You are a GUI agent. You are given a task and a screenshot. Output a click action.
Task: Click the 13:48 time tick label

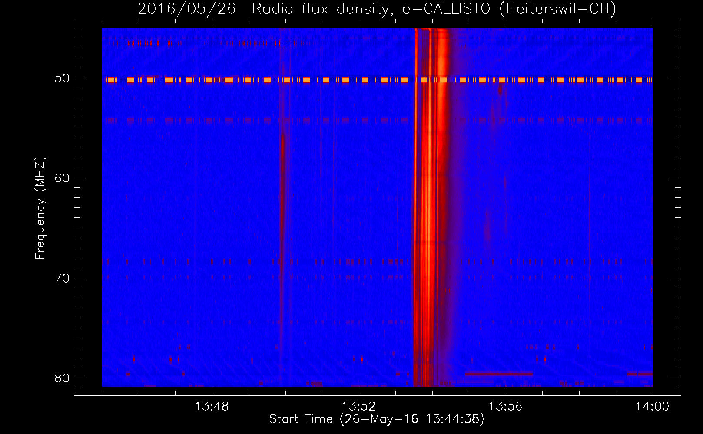212,407
